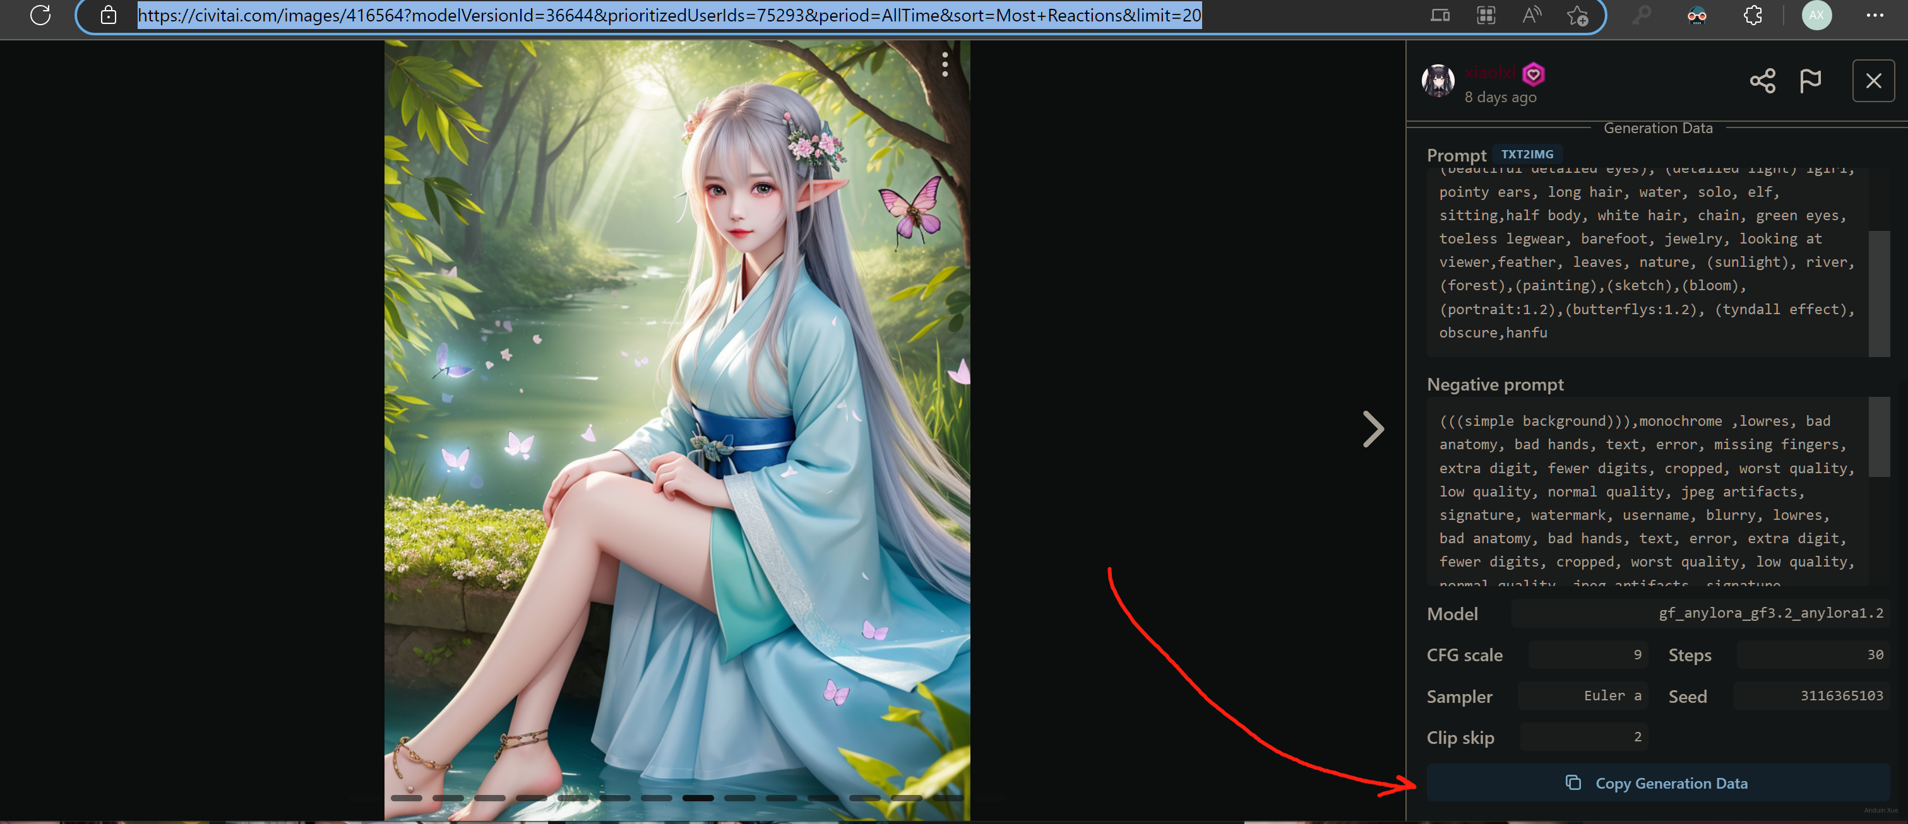Screen dimensions: 1908x824
Task: Start Read aloud from address bar
Action: pyautogui.click(x=1531, y=15)
